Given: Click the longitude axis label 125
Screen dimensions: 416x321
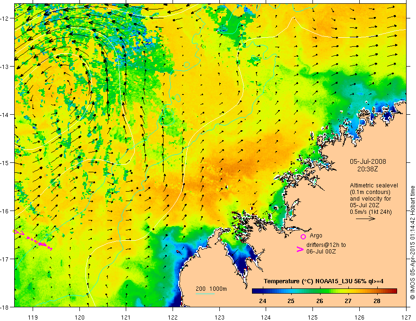Looking at the screenshot, I should (313, 317).
